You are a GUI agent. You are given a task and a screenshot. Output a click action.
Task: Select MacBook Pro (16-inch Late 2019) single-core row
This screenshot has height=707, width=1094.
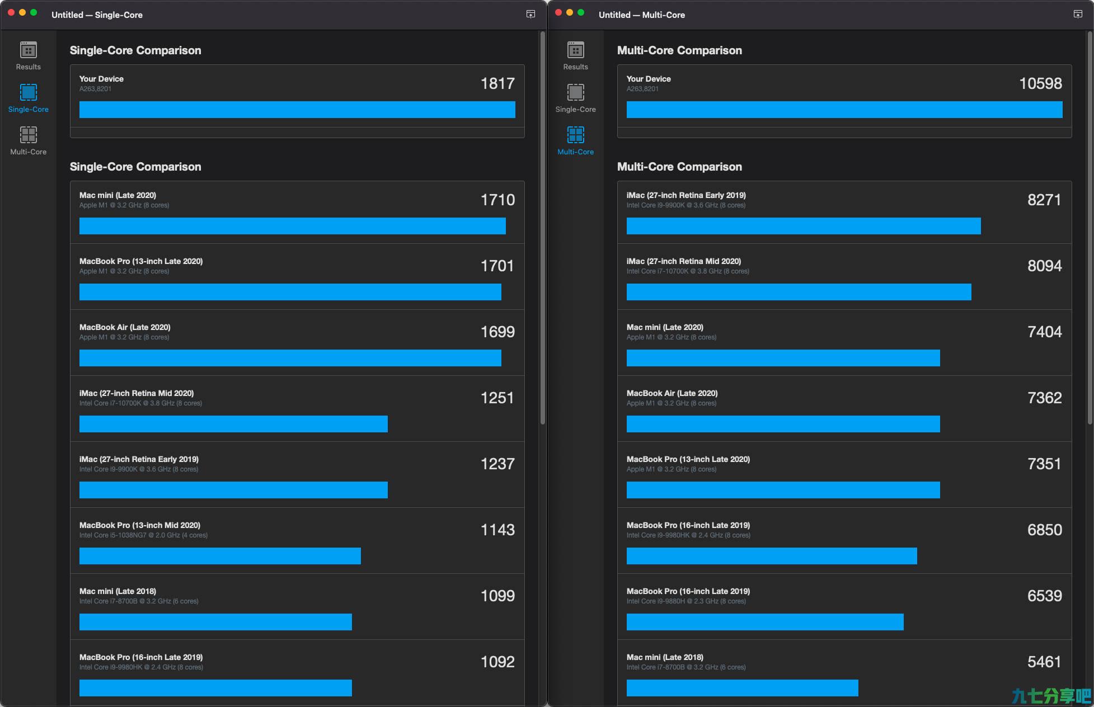(x=297, y=673)
